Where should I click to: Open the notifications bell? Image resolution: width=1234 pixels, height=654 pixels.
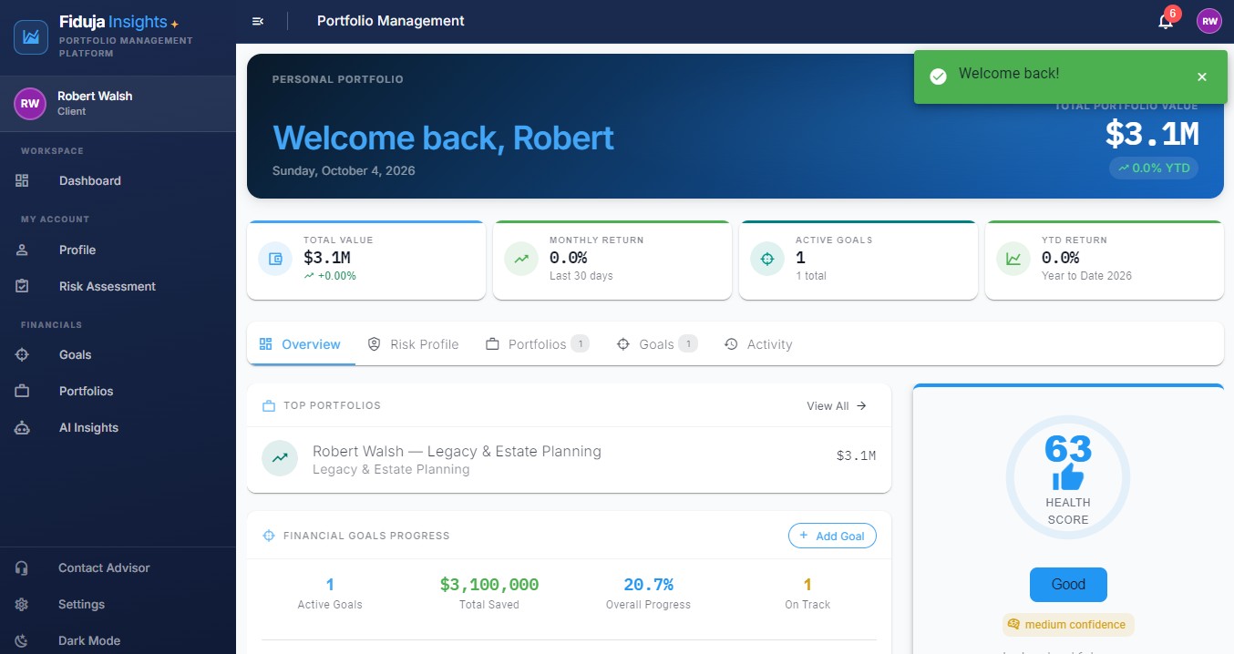(x=1166, y=21)
